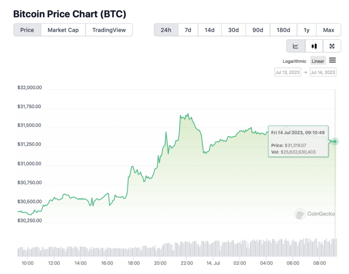Click the CoinGecko logo watermark
Screen dimensions: 349x274
pyautogui.click(x=315, y=214)
